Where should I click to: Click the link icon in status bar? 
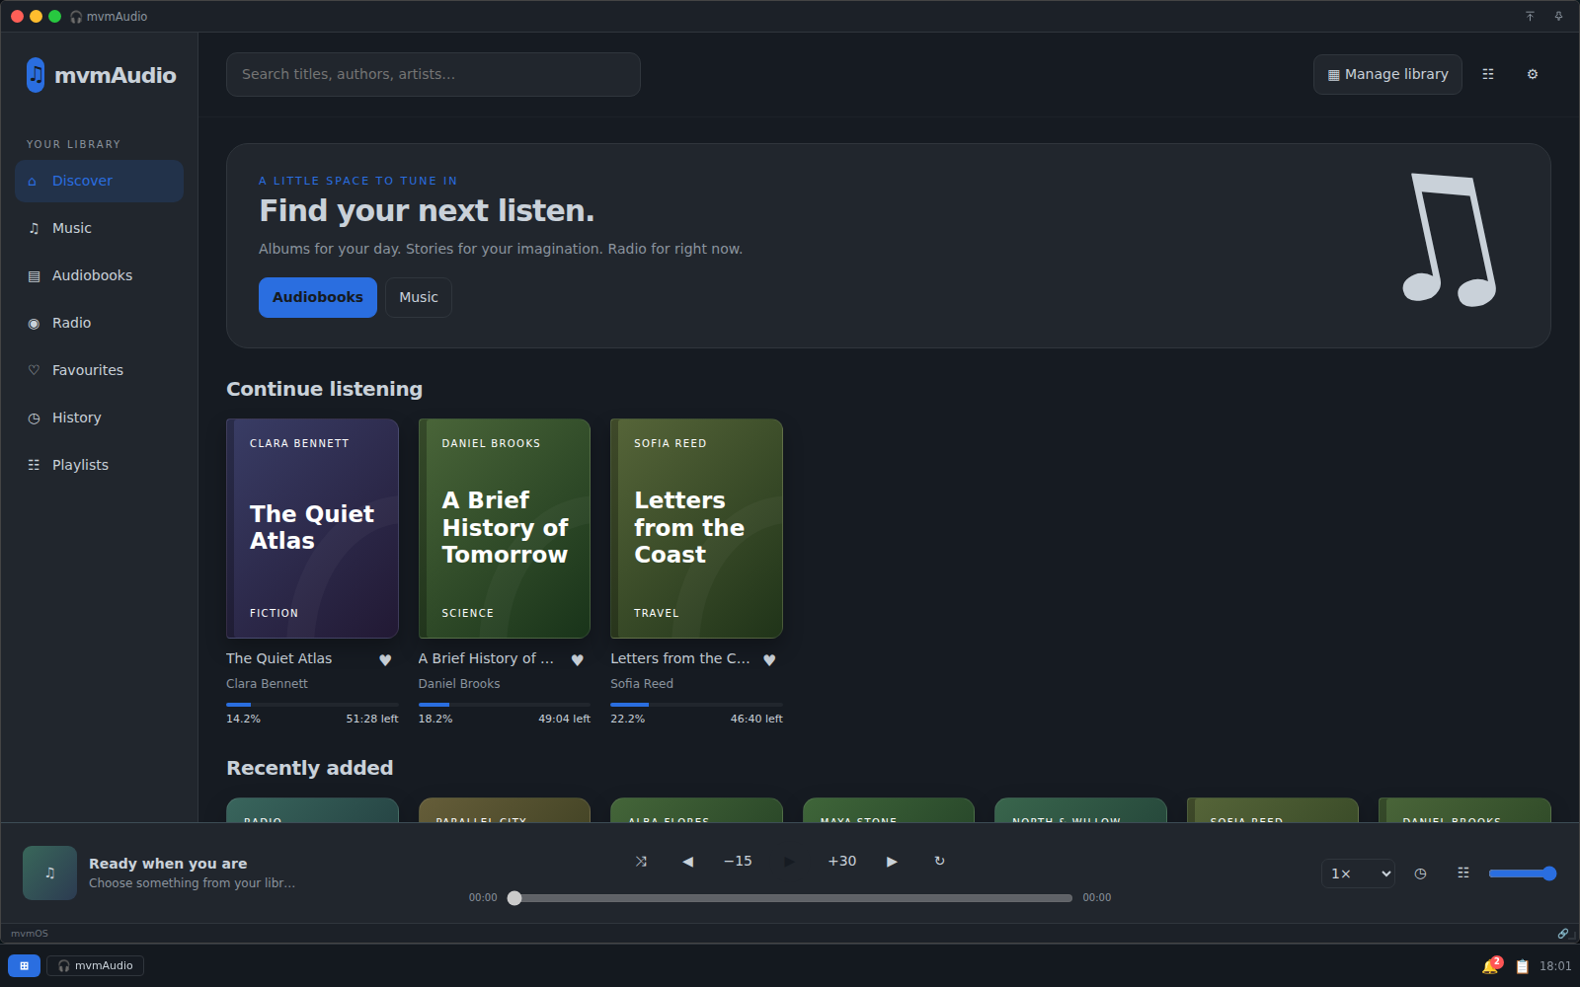coord(1563,934)
